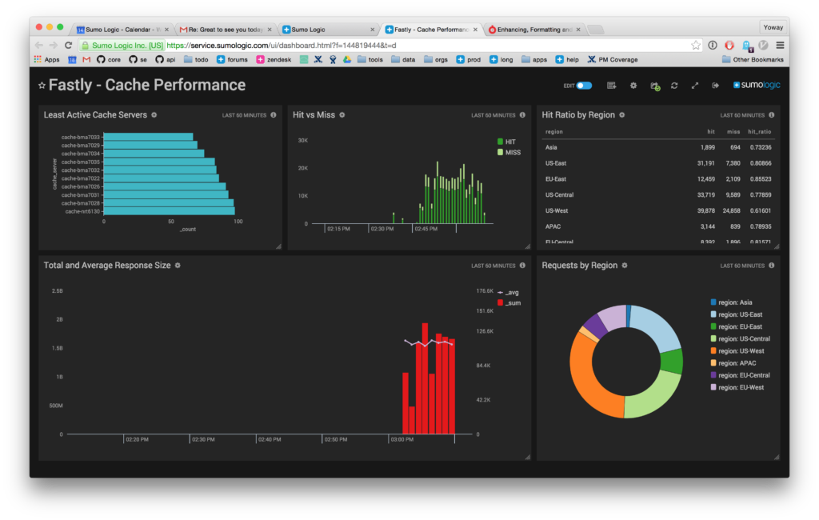Click the share dashboard icon
819x520 pixels.
pos(654,86)
